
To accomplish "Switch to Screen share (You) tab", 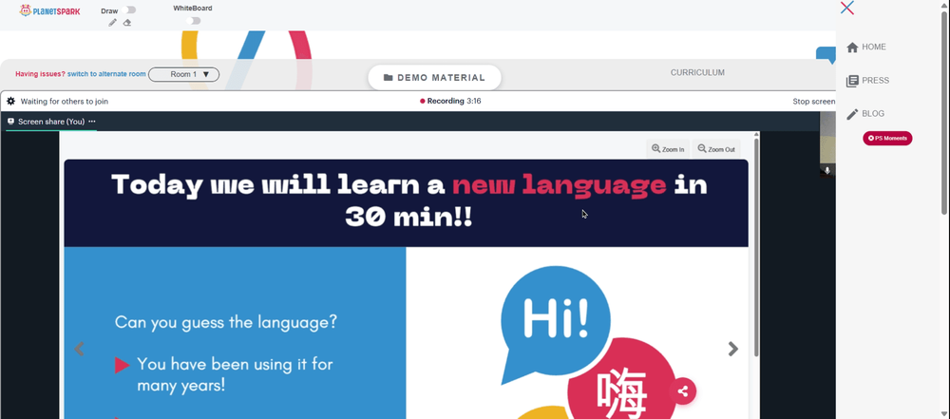I will [51, 122].
